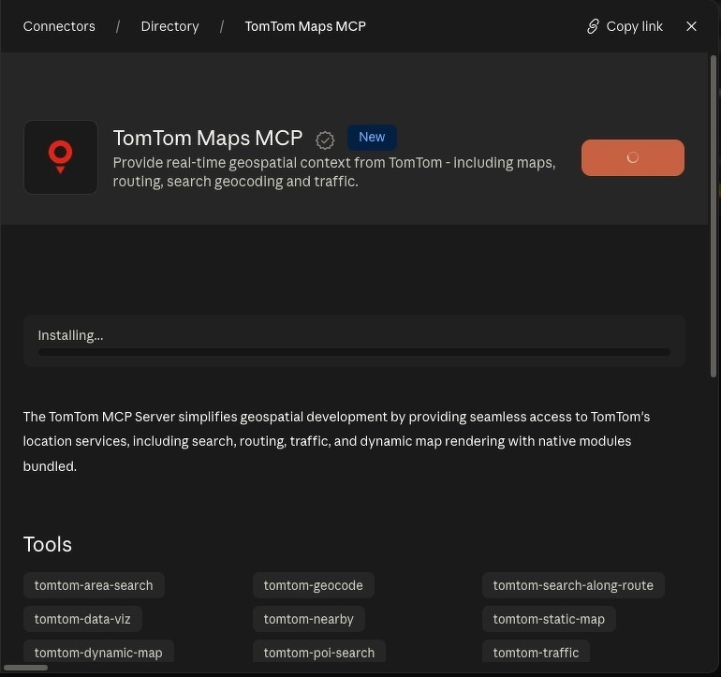Click the orange loading install button

tap(633, 157)
